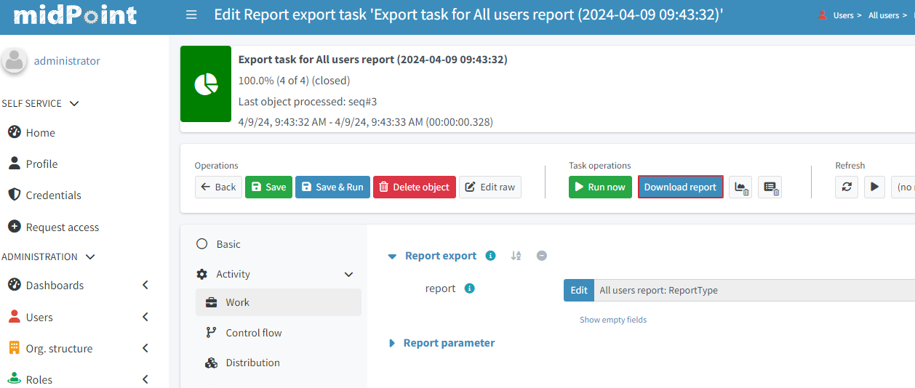Click the list cleanup icon in Task operations
Screen dimensions: 915x388
[770, 187]
